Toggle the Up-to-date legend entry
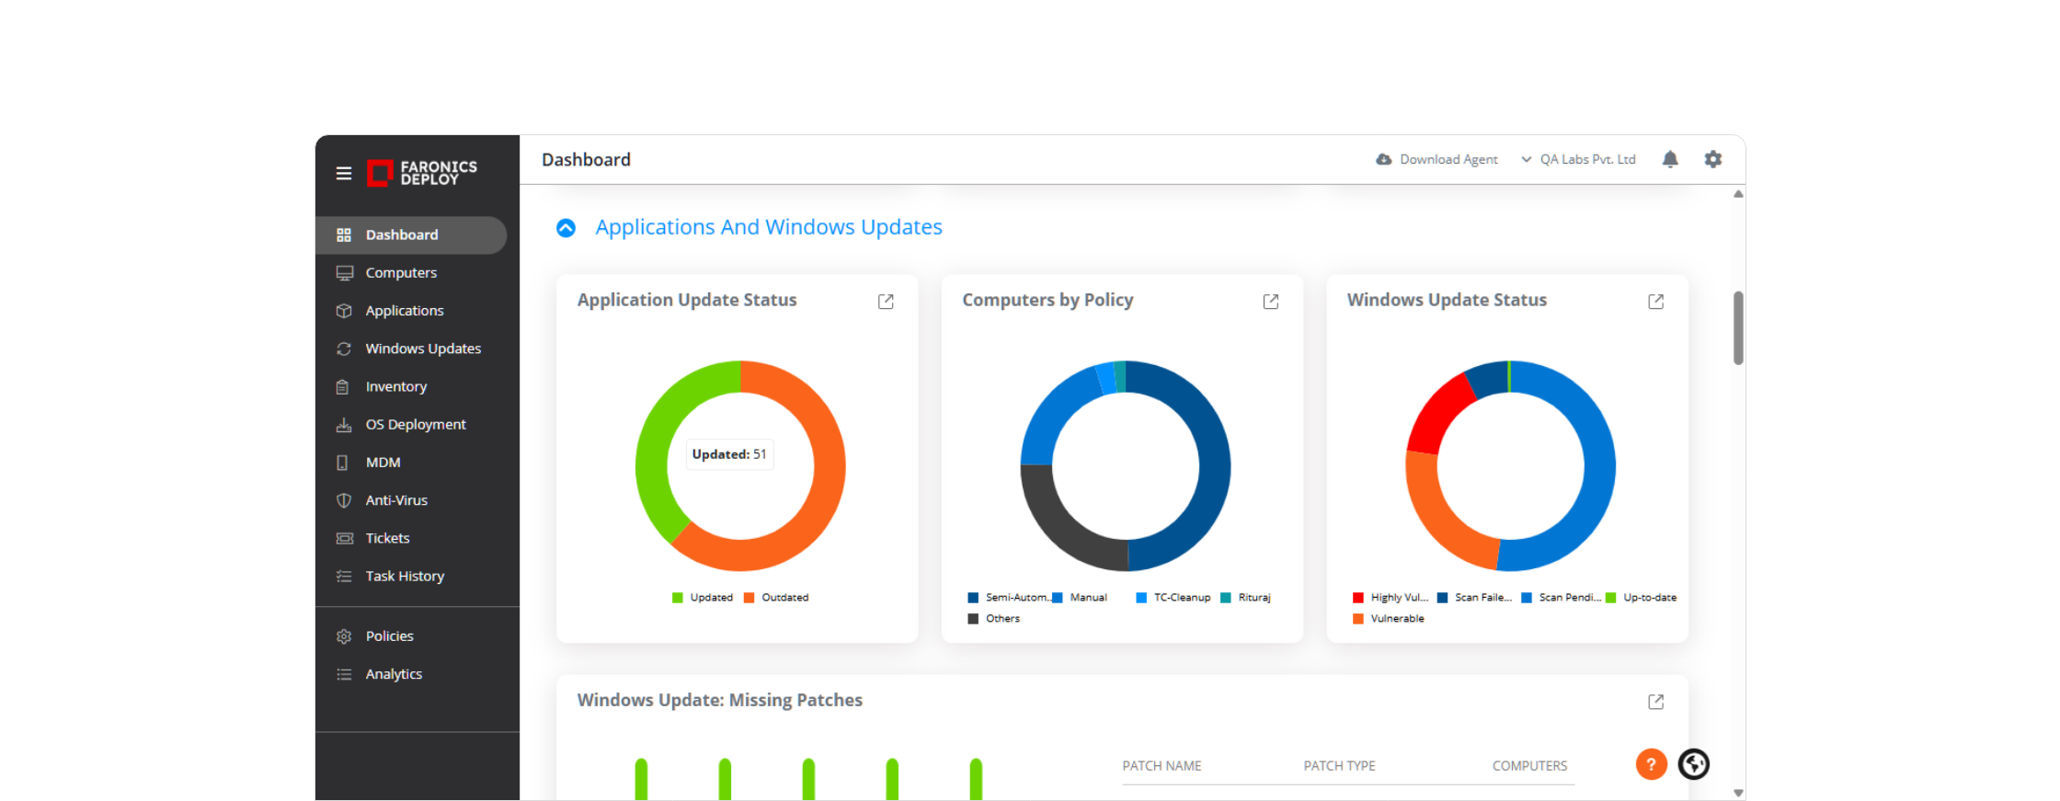 pyautogui.click(x=1642, y=598)
